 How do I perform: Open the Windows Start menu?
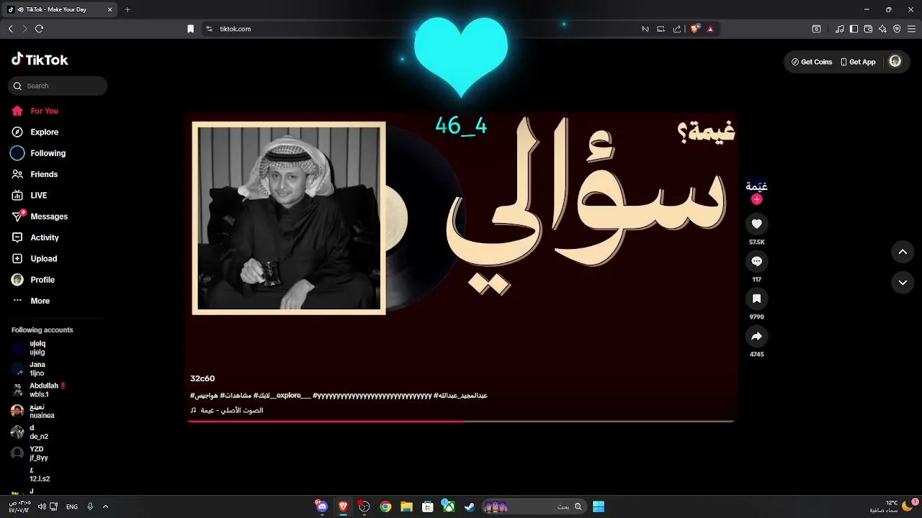599,506
